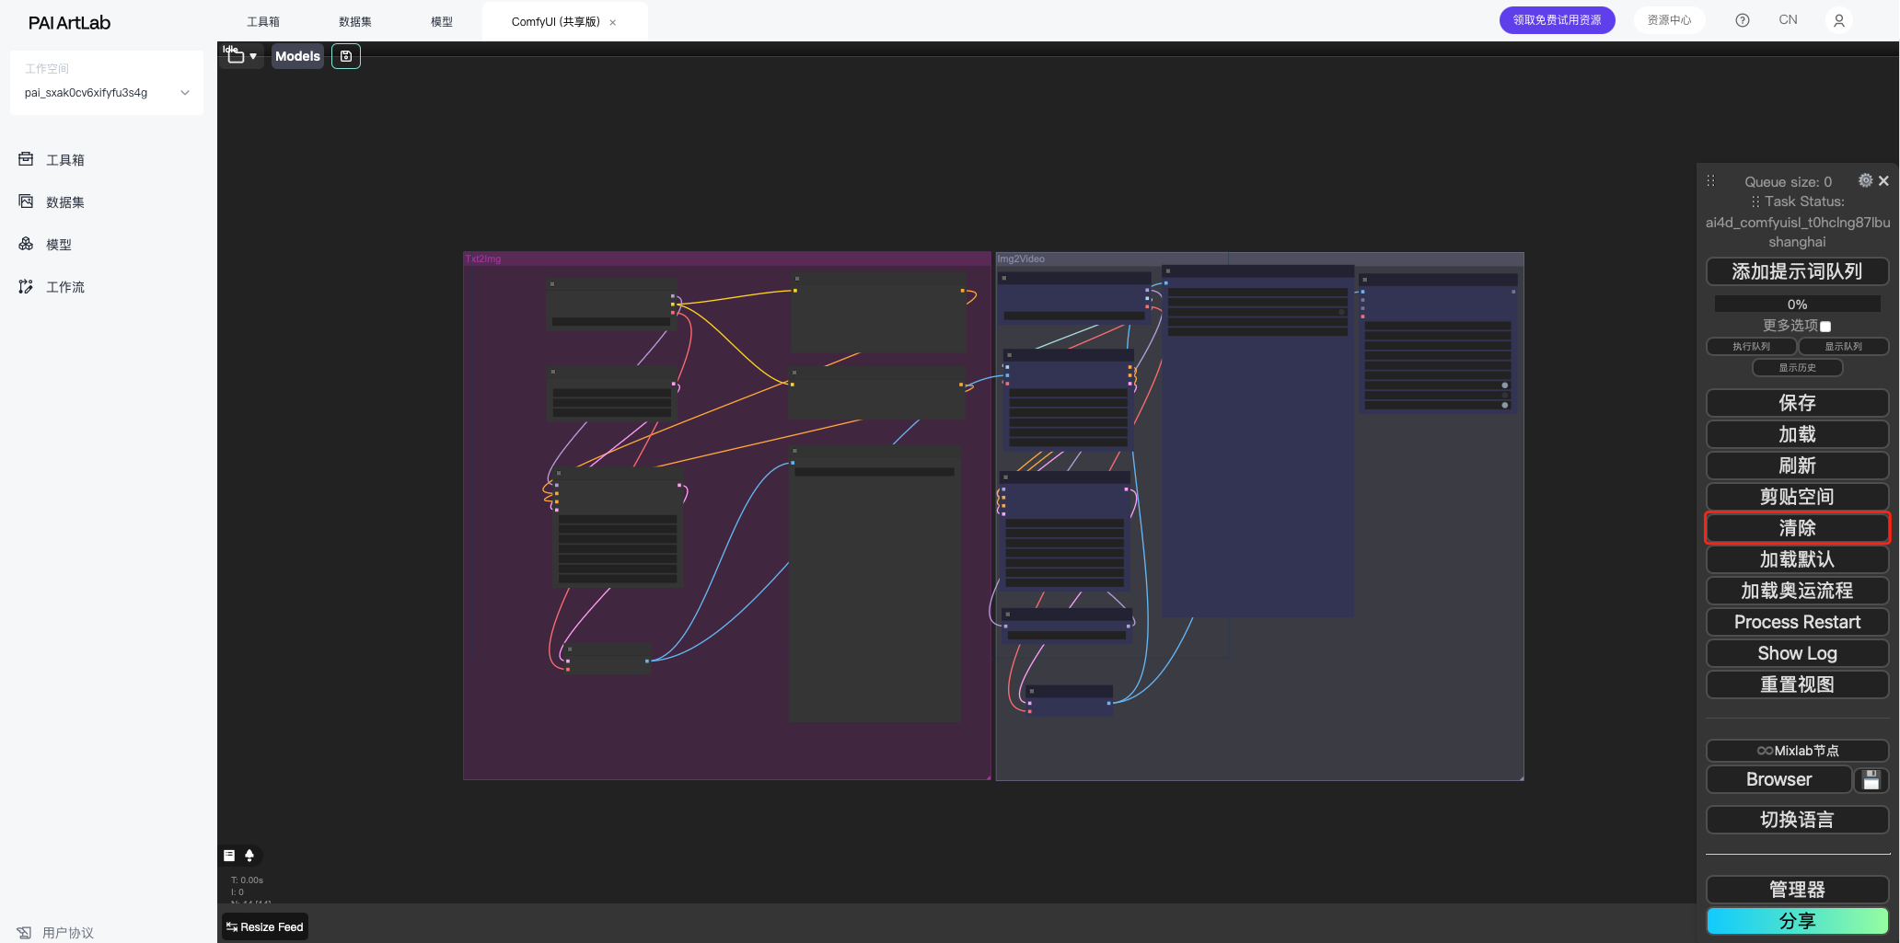Click the help question mark icon
Viewport: 1900px width, 943px height.
point(1743,20)
